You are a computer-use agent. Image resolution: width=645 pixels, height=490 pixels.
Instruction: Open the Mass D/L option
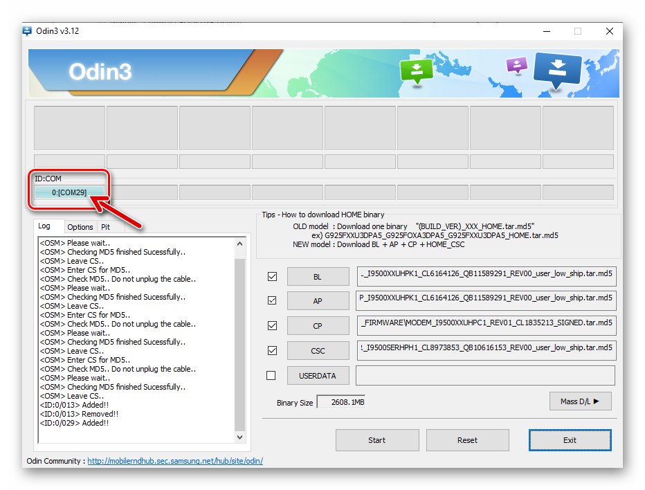(580, 401)
